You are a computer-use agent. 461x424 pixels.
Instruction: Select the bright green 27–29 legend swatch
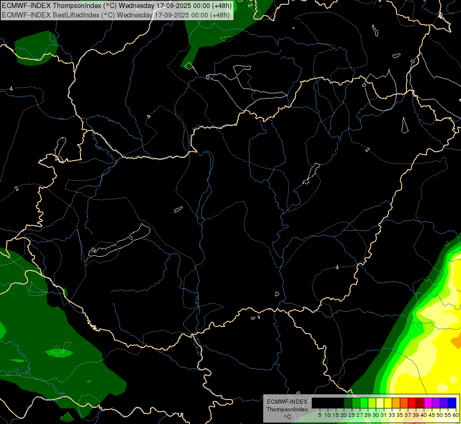364,403
